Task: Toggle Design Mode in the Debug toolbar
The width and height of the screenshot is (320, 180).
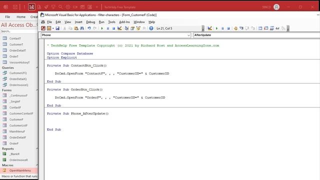Action: click(210, 28)
